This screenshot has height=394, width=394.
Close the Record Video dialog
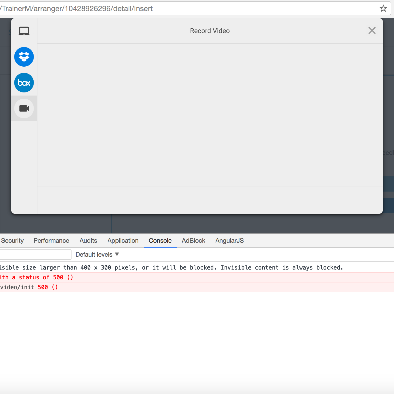[x=372, y=30]
